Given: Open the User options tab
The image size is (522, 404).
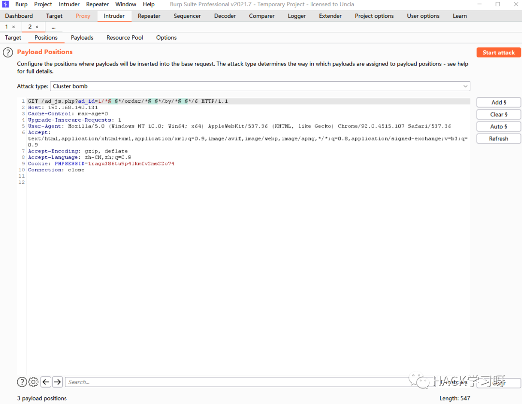Looking at the screenshot, I should tap(423, 16).
